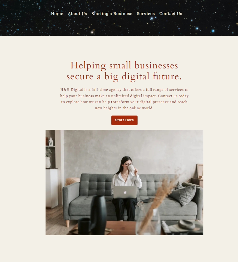
Task: Click the silver laptop in the photo
Action: (x=125, y=192)
